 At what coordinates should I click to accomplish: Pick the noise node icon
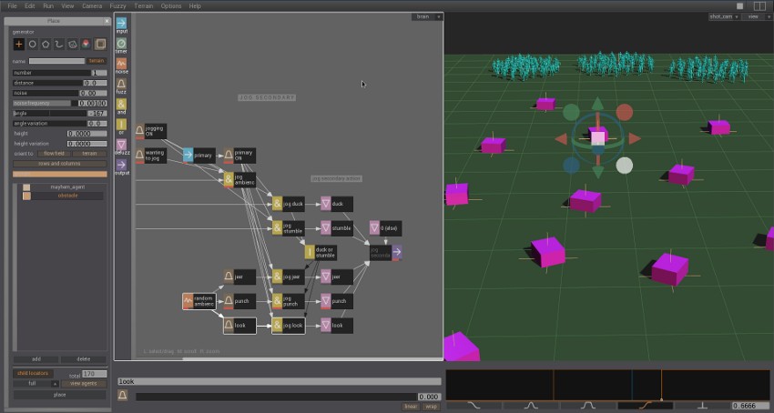[x=121, y=64]
